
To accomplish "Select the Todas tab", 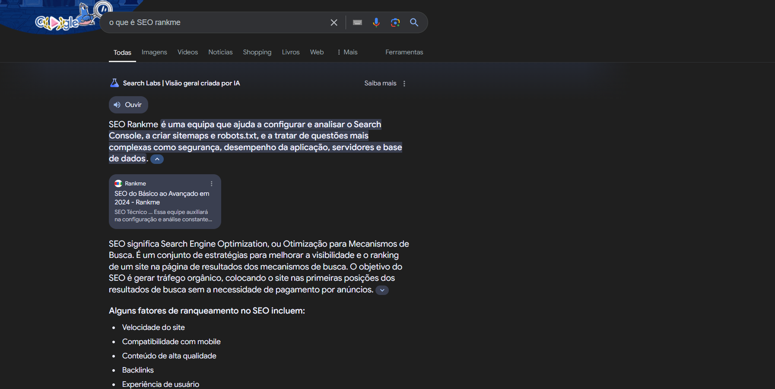I will (x=122, y=53).
